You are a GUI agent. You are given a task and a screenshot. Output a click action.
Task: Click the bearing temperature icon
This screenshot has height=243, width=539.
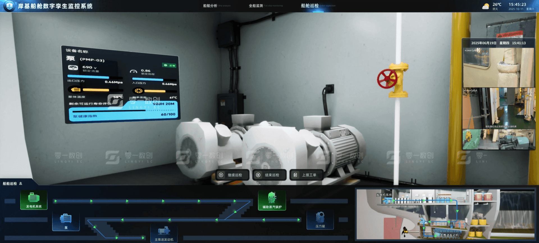[139, 91]
